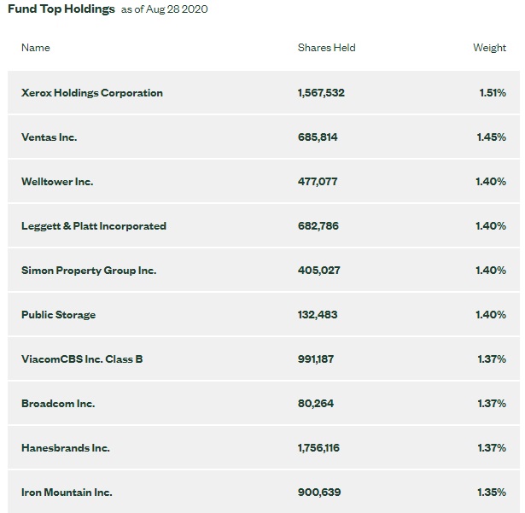Viewport: 525px width, 513px height.
Task: Select the Broadcom Inc. holding
Action: [58, 404]
